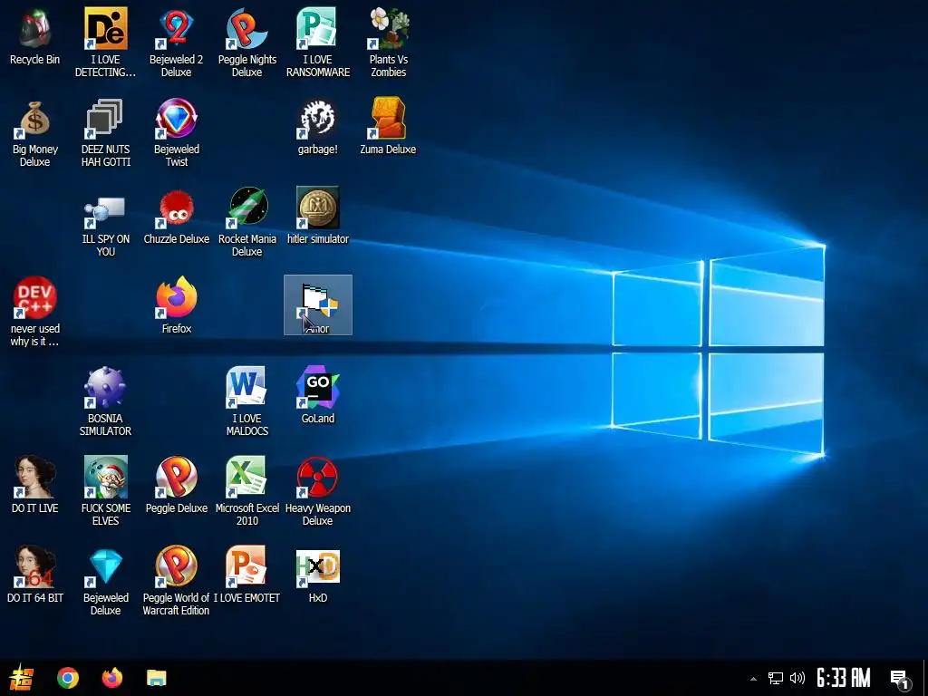
Task: Click the I LOVE EMOTET PowerPoint shortcut
Action: pos(246,567)
